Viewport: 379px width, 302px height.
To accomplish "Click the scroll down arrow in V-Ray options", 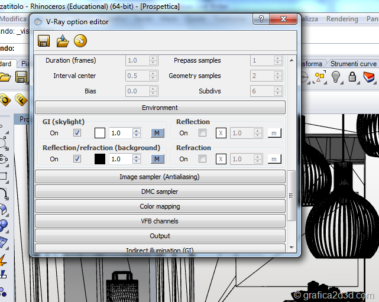I will [x=291, y=248].
